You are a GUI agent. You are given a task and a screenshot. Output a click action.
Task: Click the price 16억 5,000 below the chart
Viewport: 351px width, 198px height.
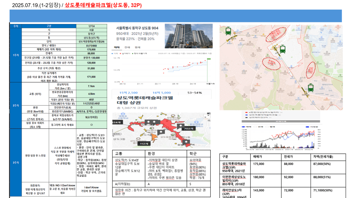[x=162, y=93]
